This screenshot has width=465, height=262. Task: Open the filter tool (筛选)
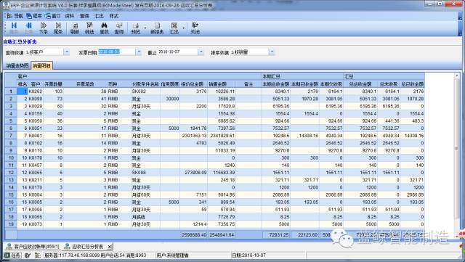click(89, 28)
